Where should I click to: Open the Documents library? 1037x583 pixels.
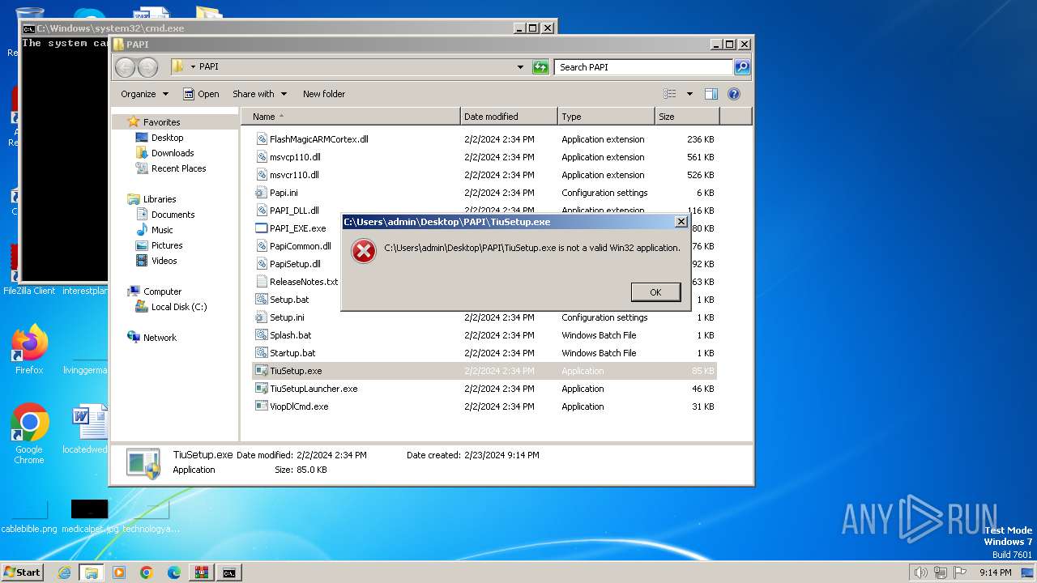(173, 215)
